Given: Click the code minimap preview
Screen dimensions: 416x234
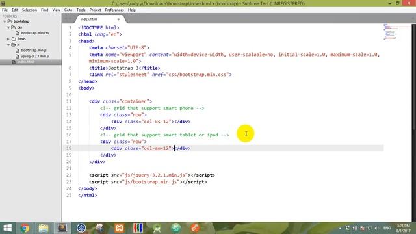Looking at the screenshot, I should click(396, 32).
